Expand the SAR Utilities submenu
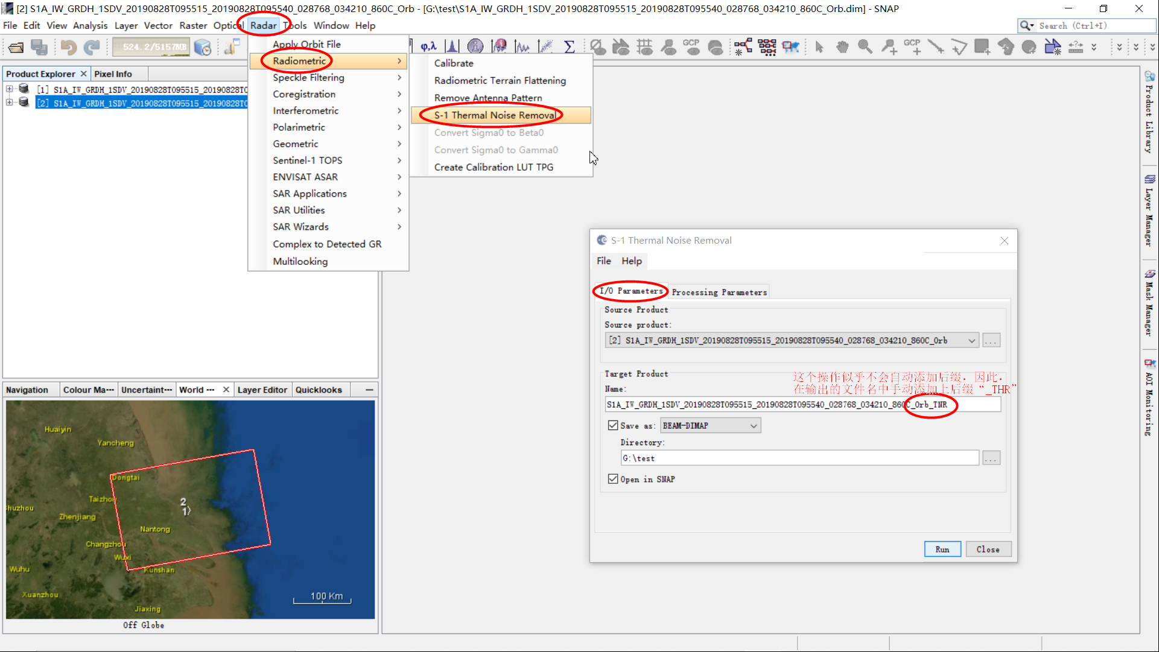This screenshot has width=1159, height=652. click(300, 209)
